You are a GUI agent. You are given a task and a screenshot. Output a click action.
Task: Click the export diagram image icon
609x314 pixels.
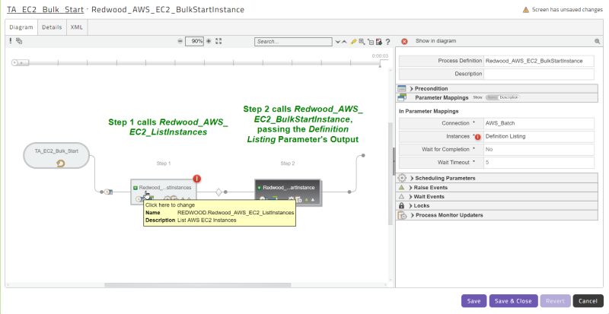[379, 42]
